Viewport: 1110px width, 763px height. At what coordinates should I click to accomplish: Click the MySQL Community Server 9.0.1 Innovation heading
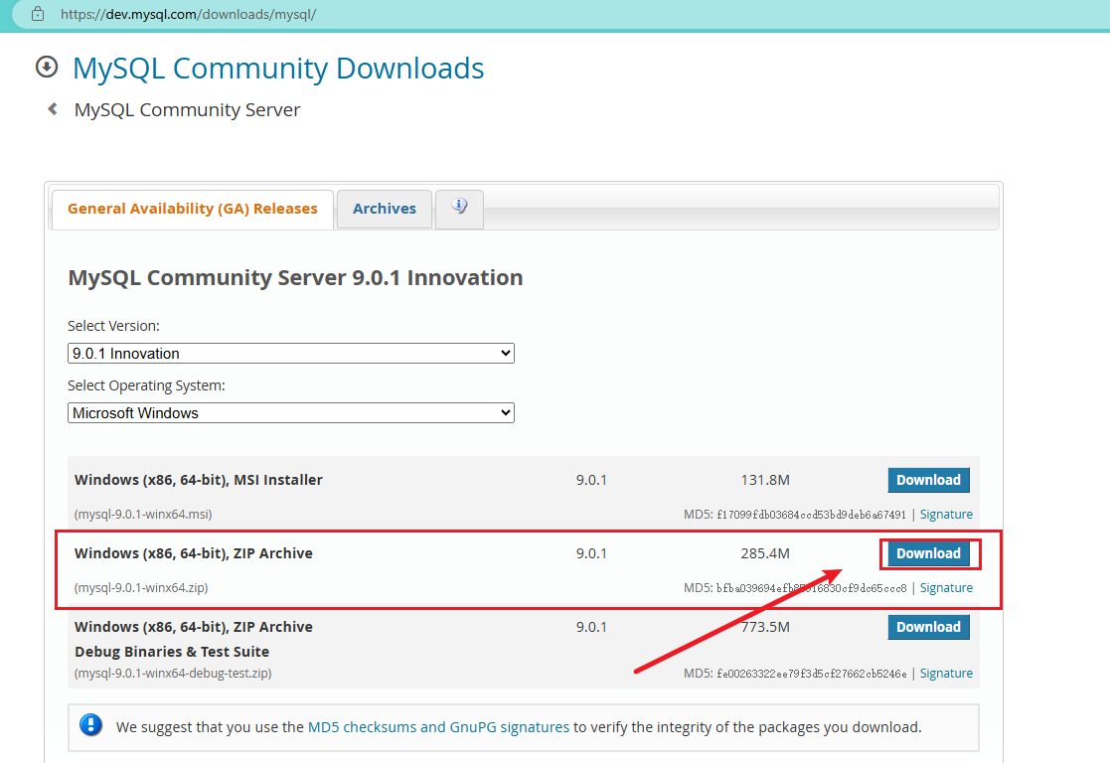(295, 277)
